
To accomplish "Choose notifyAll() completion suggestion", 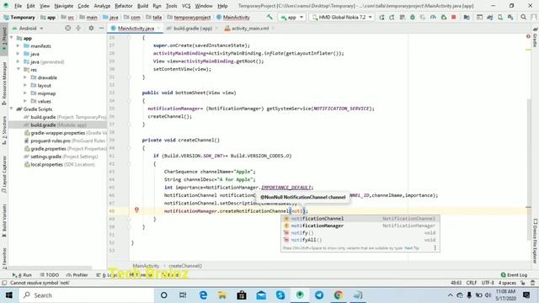I will tap(360, 240).
